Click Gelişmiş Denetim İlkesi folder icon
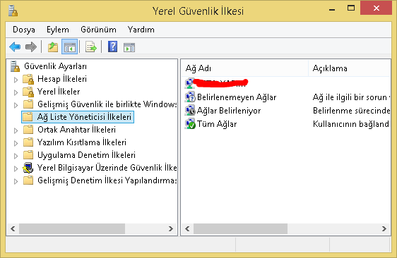397x258 pixels. 28,180
